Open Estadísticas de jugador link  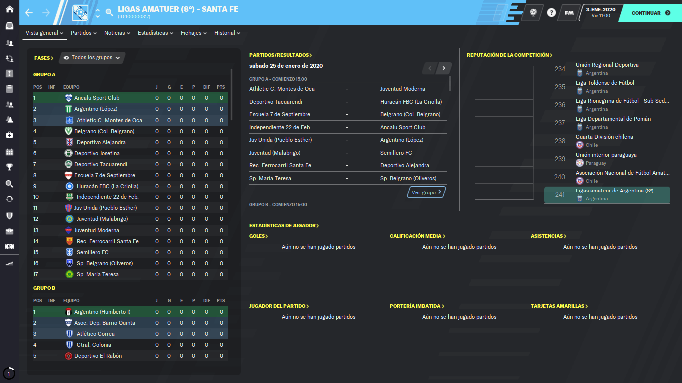(284, 226)
